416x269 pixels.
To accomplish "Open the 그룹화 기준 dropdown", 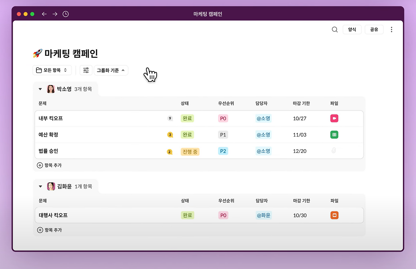I will point(111,70).
